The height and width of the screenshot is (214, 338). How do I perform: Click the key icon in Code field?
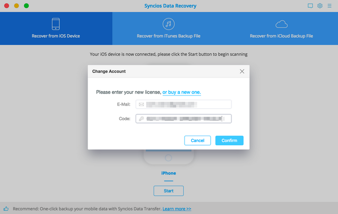click(141, 119)
